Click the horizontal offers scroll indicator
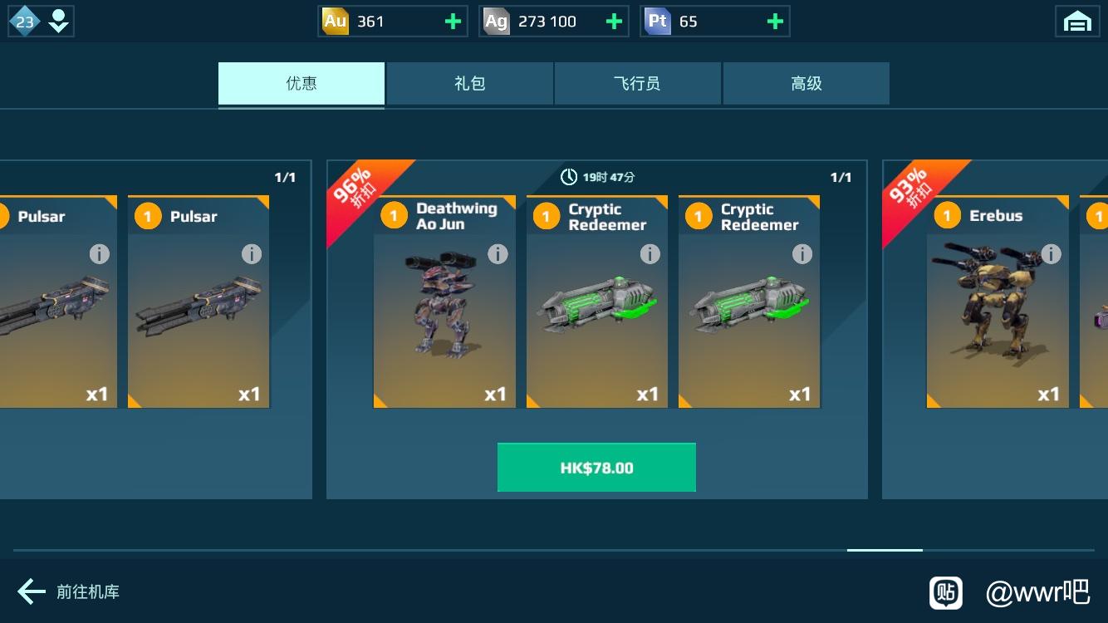 tap(885, 550)
